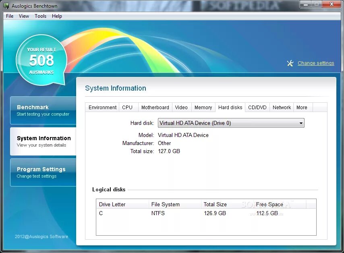Screen dimensions: 344x253
Task: Open the View menu
Action: point(24,16)
